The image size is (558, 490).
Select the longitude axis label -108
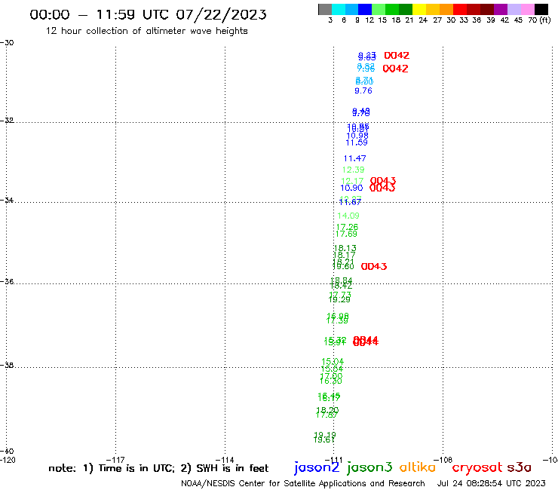pos(443,460)
